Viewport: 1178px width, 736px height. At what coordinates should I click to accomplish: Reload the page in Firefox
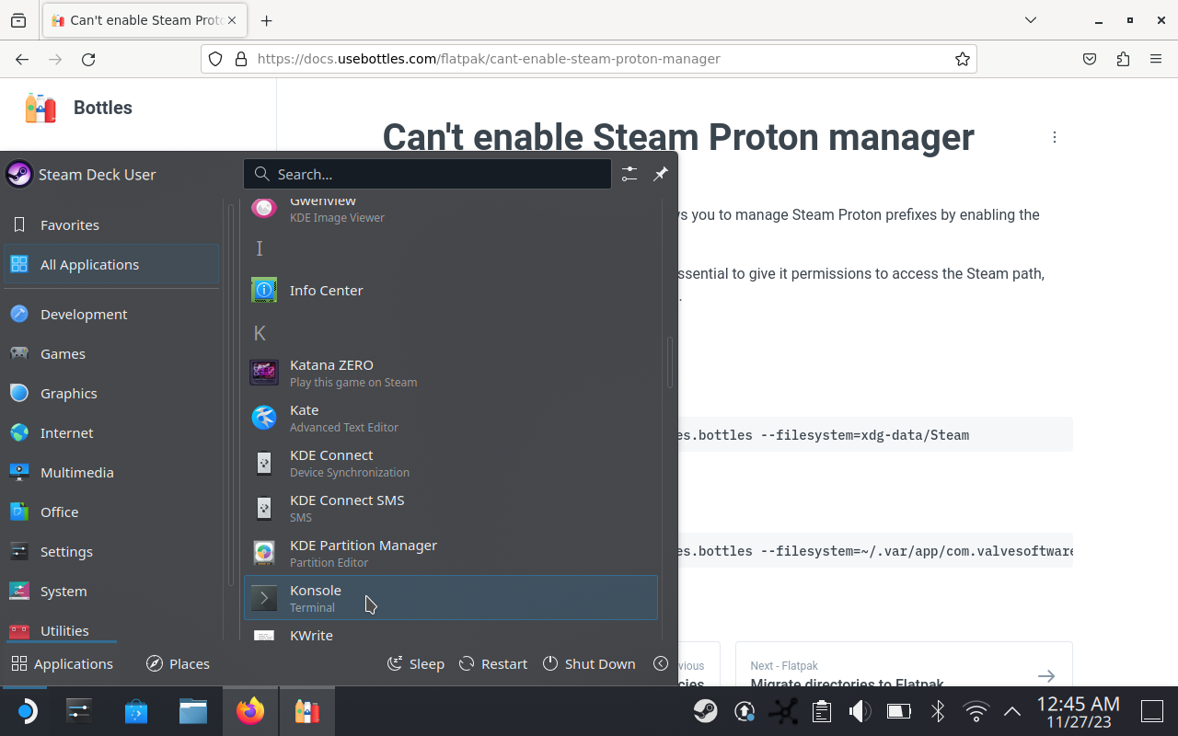click(x=88, y=59)
